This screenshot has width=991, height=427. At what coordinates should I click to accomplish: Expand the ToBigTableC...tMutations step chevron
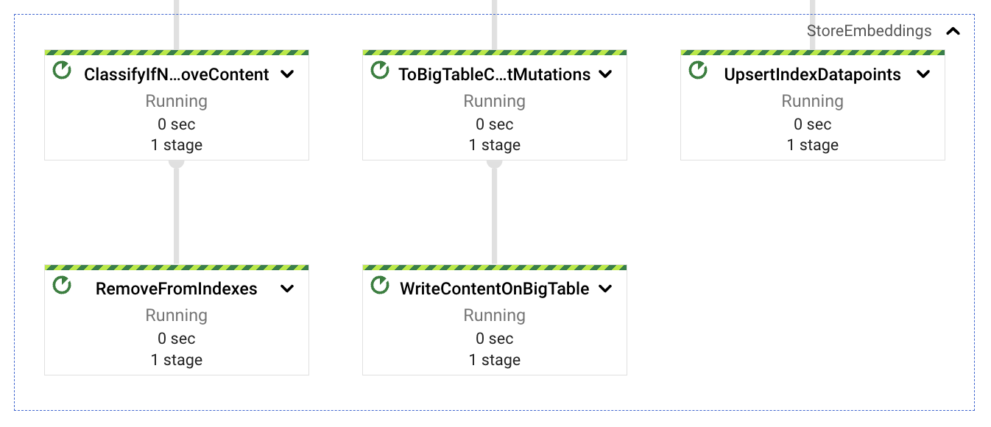tap(605, 74)
